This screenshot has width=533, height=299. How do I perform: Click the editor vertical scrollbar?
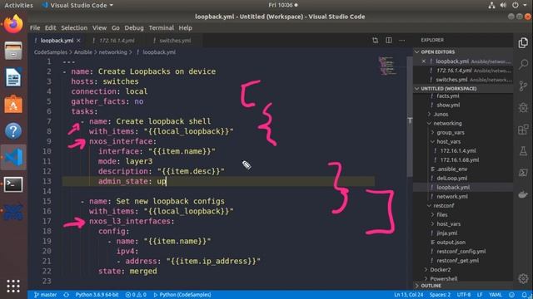(x=410, y=117)
